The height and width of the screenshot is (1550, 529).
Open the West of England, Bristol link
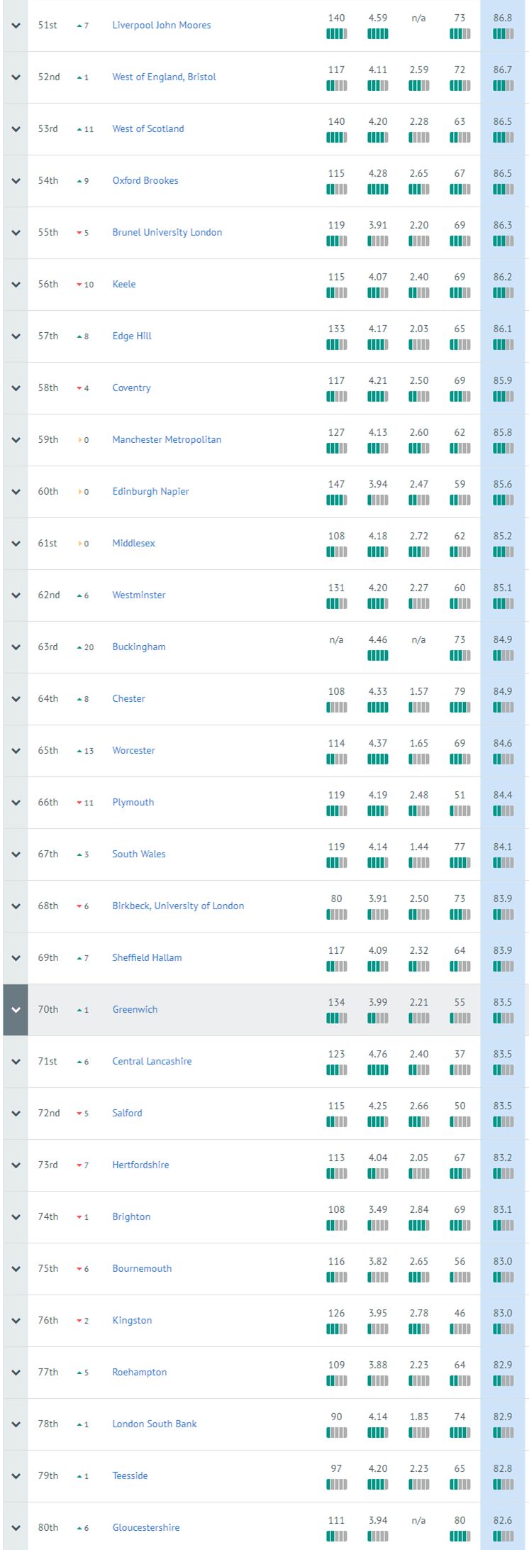(164, 77)
